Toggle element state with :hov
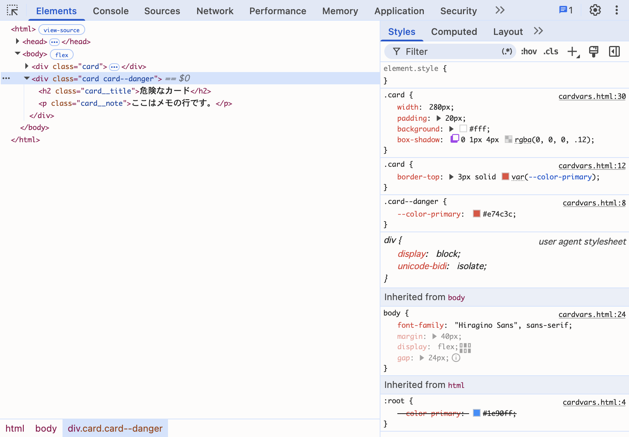Image resolution: width=629 pixels, height=437 pixels. click(529, 51)
